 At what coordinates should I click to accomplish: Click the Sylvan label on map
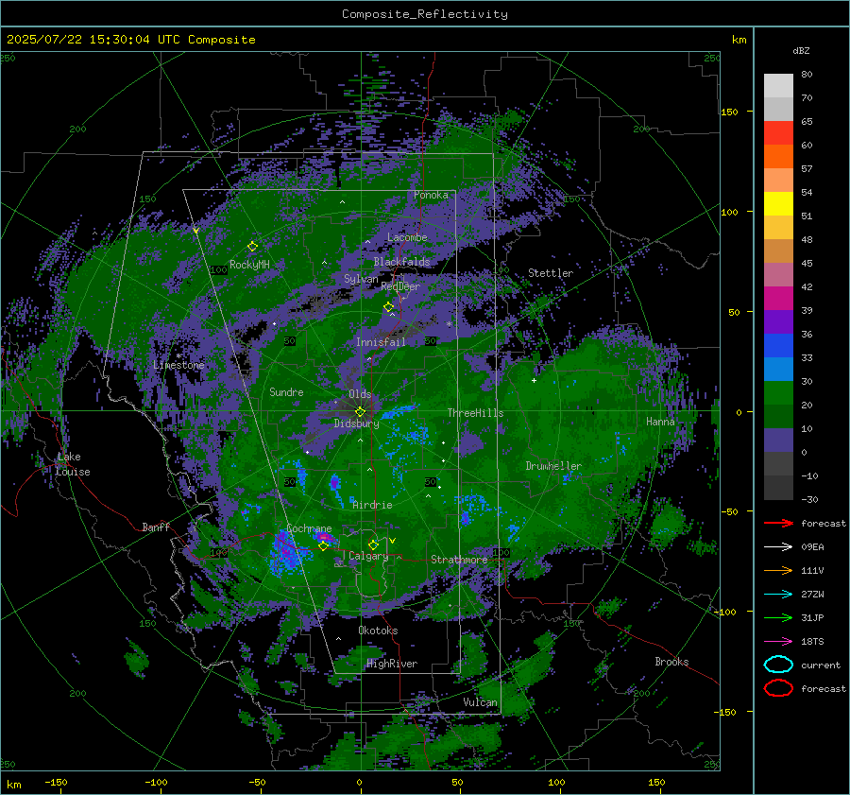[x=361, y=279]
